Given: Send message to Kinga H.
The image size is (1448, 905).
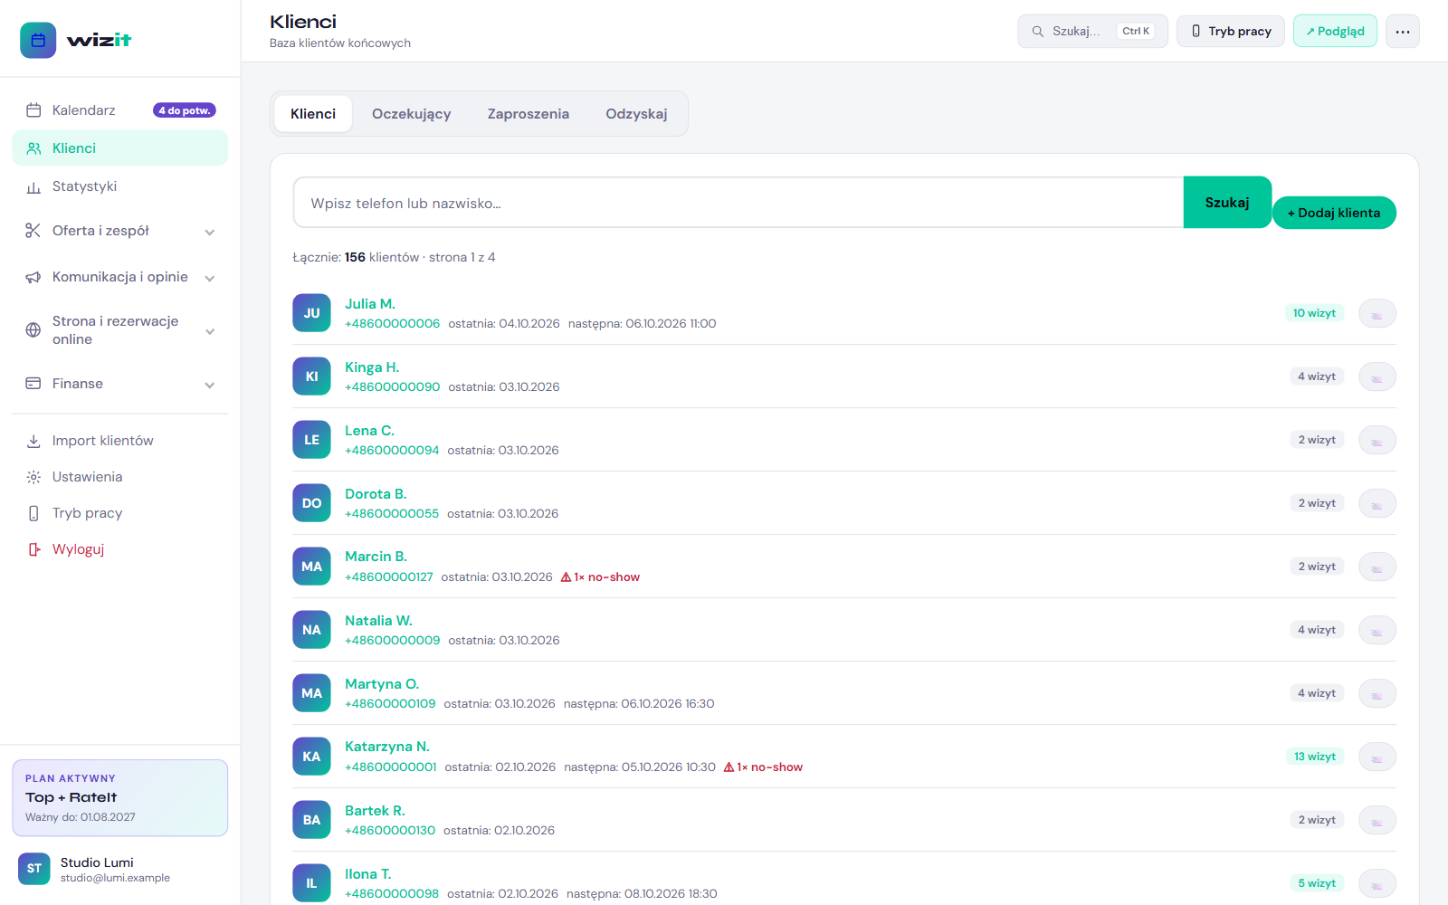Looking at the screenshot, I should point(1377,376).
